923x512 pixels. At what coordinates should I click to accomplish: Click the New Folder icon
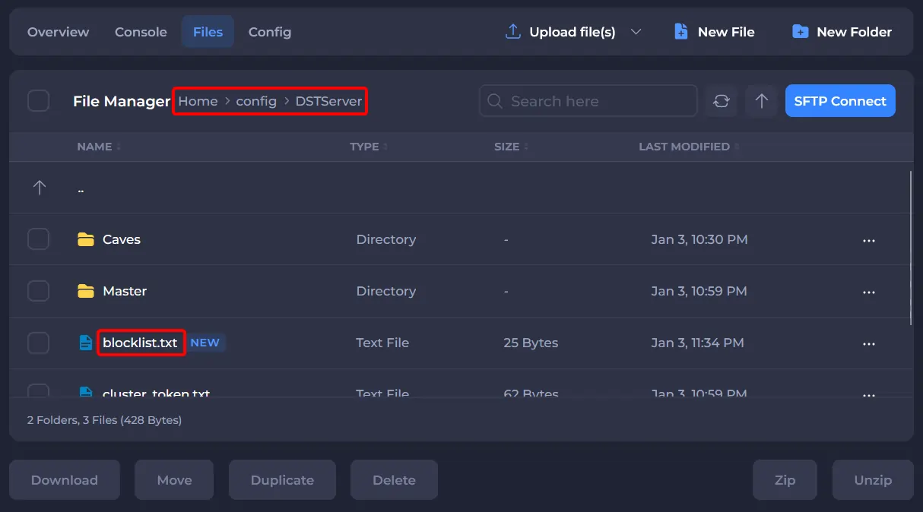click(x=800, y=32)
